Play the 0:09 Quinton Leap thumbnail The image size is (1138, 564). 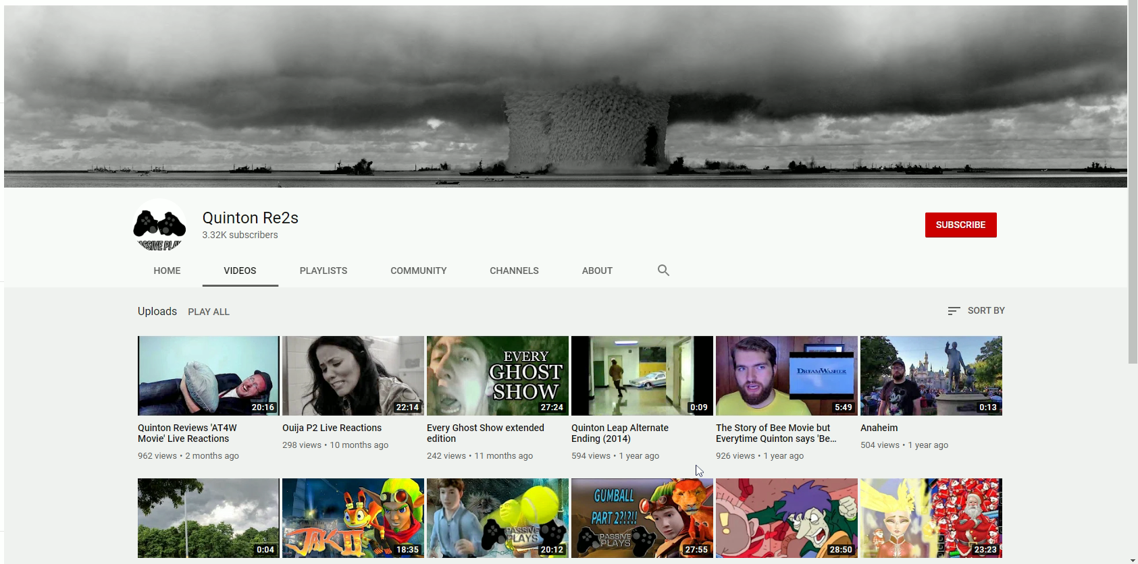[642, 376]
